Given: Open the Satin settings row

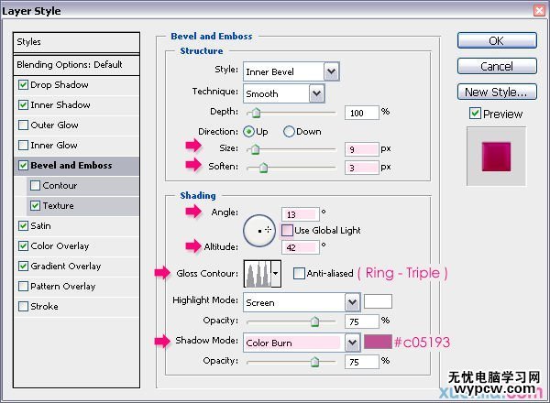Looking at the screenshot, I should tap(76, 225).
